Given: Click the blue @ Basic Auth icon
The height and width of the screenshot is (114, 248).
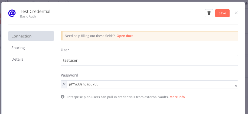Looking at the screenshot, I should click(x=12, y=13).
